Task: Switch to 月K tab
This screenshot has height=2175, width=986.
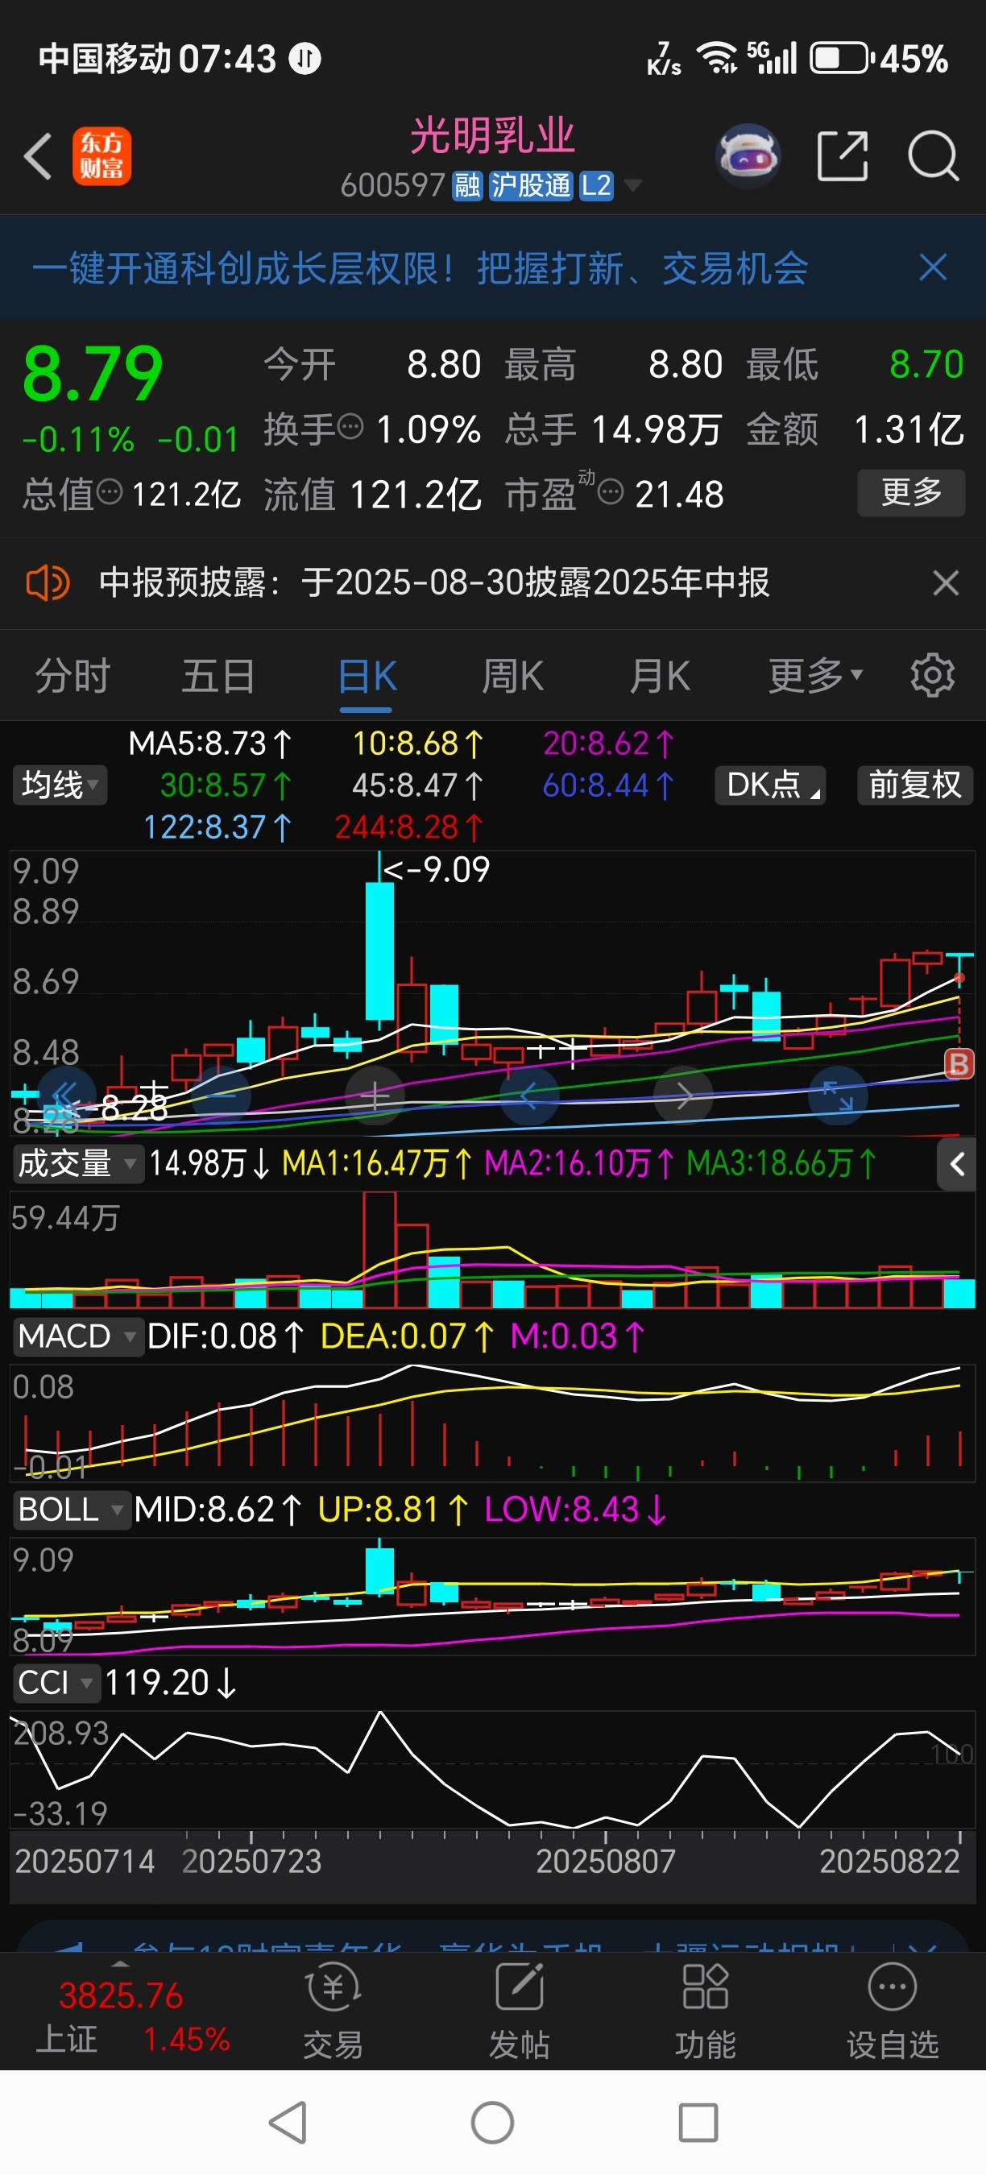Action: coord(659,677)
